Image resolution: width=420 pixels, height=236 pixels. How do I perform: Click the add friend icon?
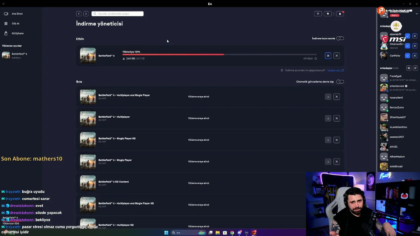click(415, 68)
